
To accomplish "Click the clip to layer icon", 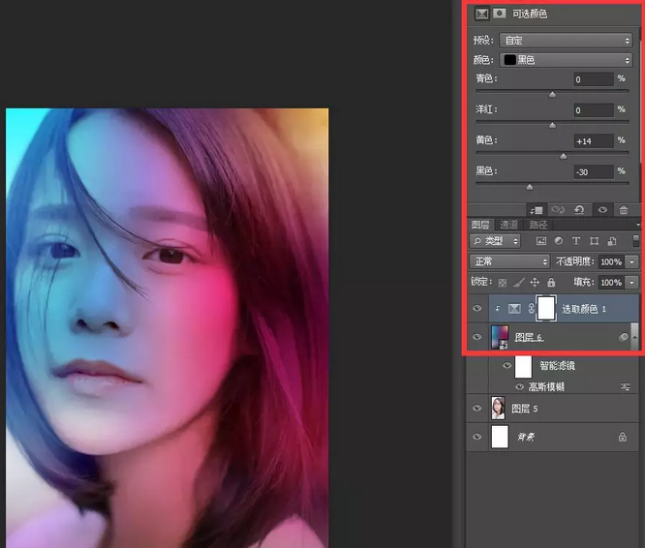I will [537, 209].
